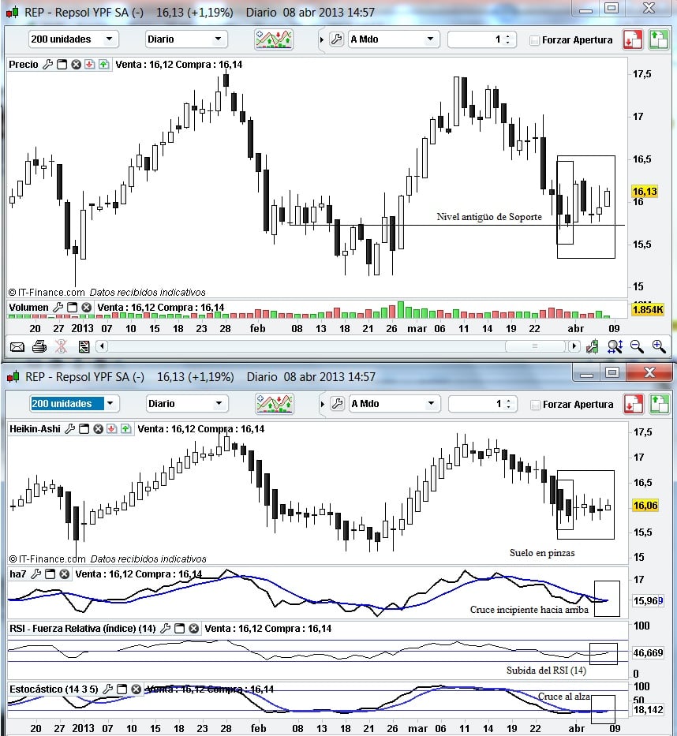Maximize the Precio chart panel
The height and width of the screenshot is (736, 677).
[x=62, y=65]
